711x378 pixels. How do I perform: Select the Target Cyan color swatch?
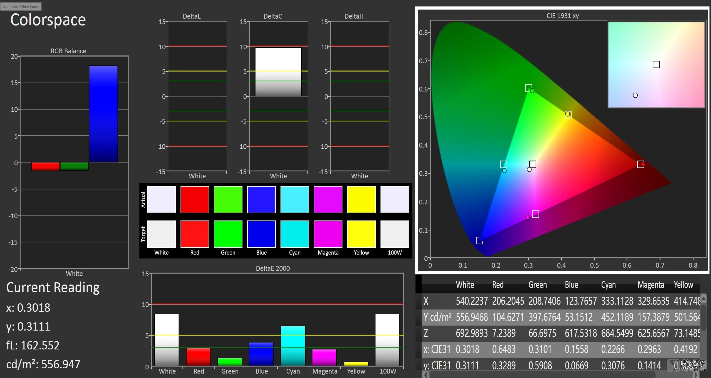pos(295,234)
